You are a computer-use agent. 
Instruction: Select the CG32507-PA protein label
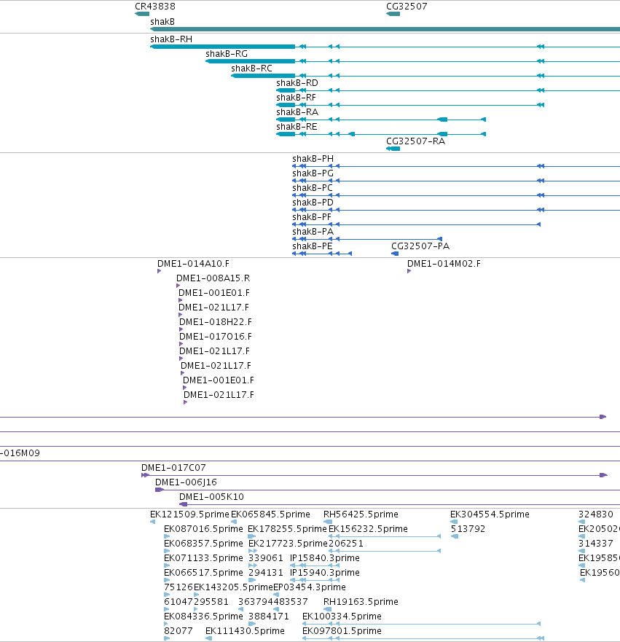point(420,246)
